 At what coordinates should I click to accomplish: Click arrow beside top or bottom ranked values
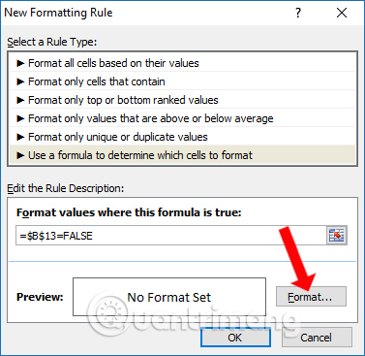tap(20, 100)
